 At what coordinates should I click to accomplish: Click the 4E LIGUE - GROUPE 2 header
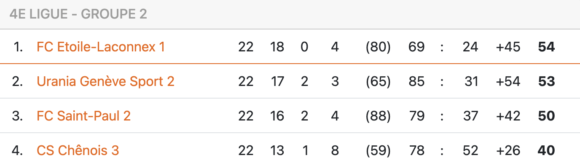coord(78,14)
